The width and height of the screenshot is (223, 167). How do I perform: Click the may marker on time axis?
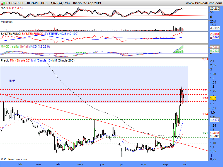pos(80,164)
